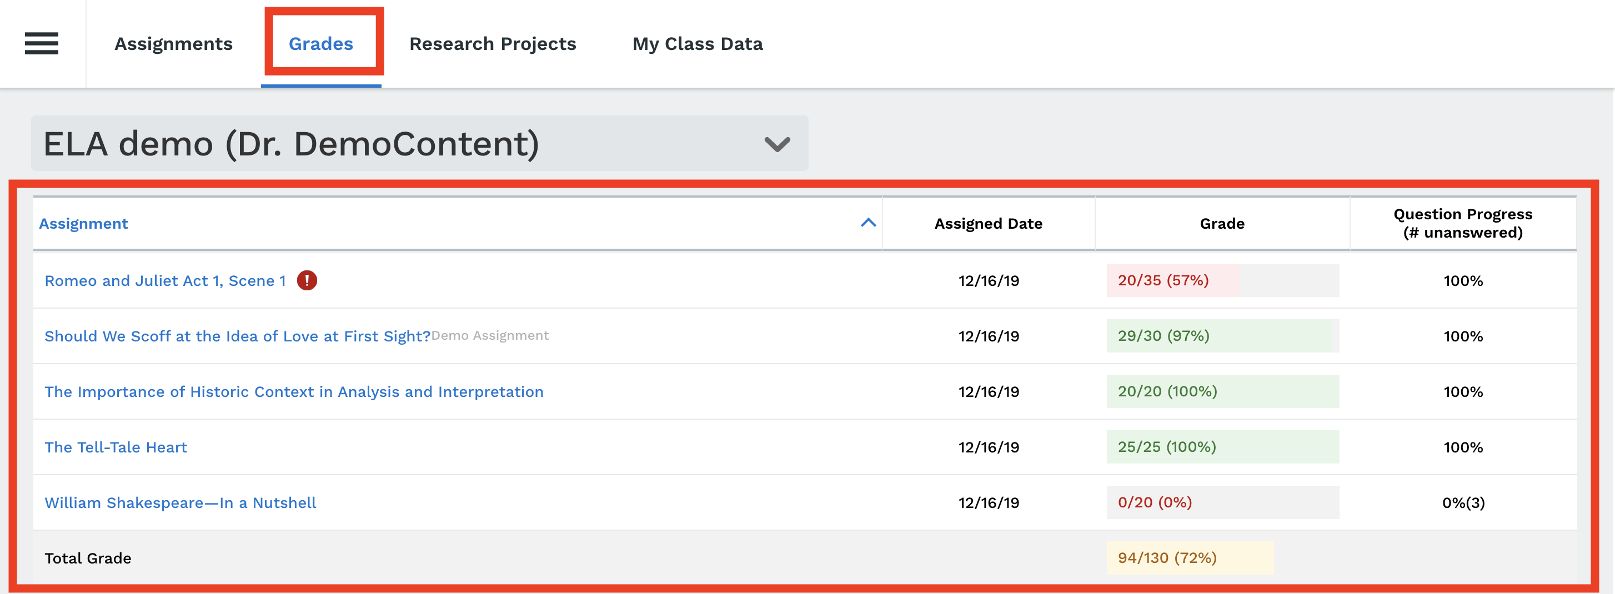Click the 100% progress for The Tell-Tale Heart
The height and width of the screenshot is (594, 1615).
(1463, 447)
